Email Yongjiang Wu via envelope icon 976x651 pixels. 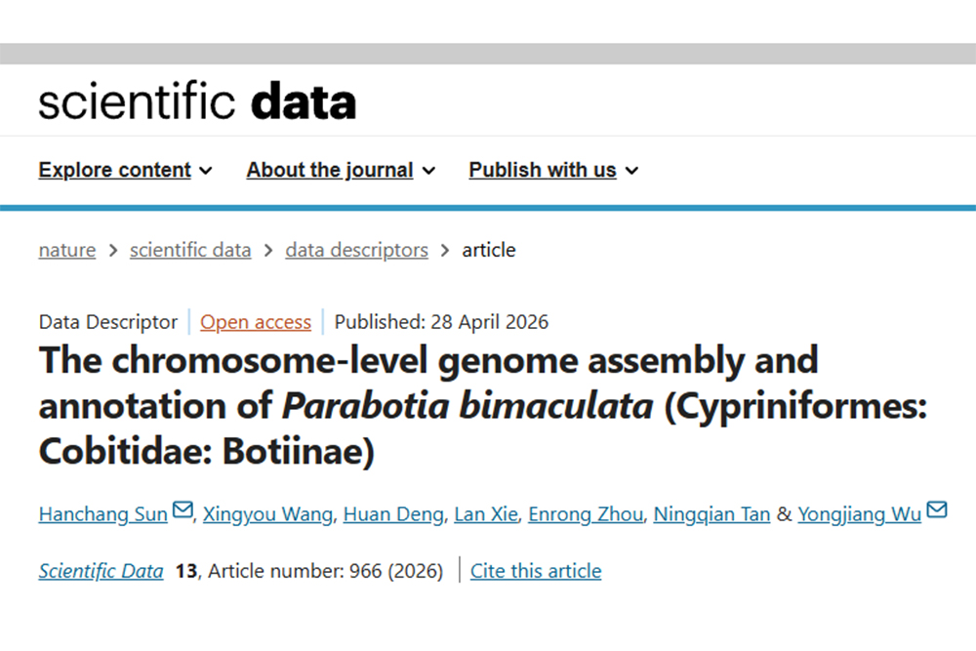[x=937, y=509]
